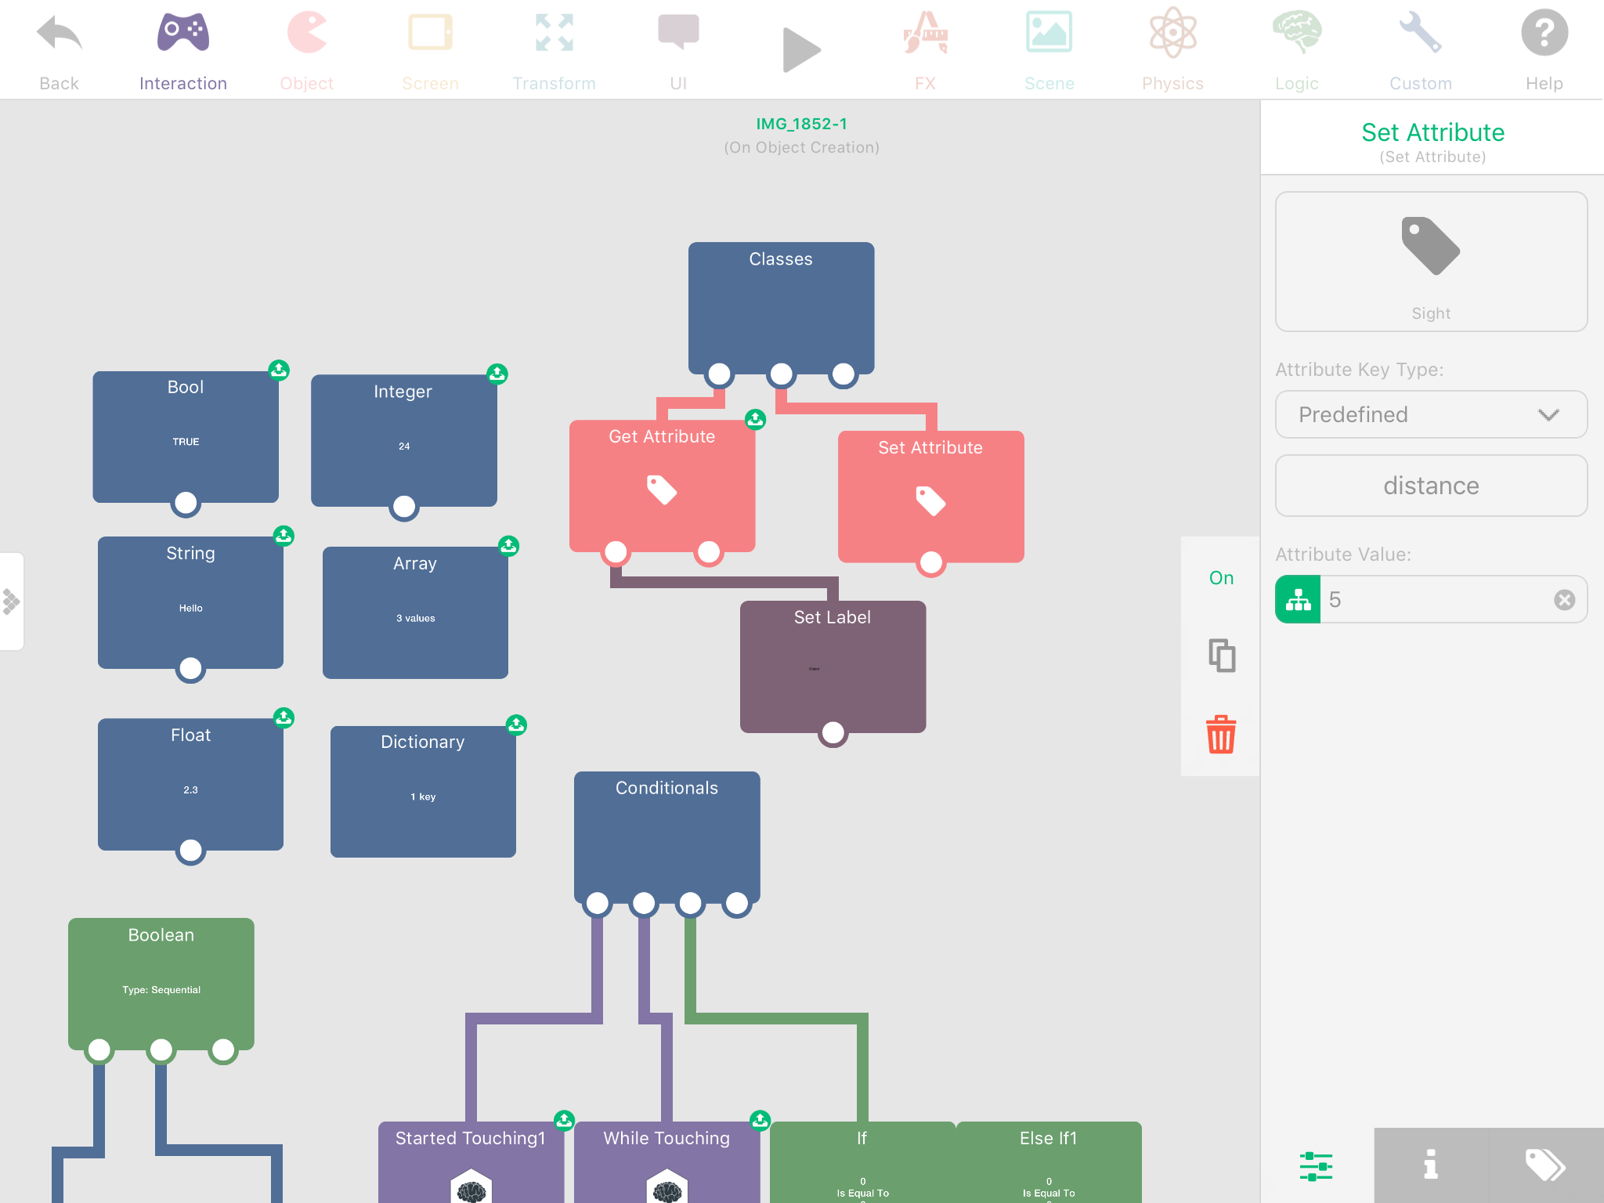
Task: Click the distance attribute key button
Action: 1431,486
